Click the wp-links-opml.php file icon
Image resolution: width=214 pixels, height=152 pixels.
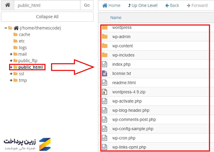[105, 147]
